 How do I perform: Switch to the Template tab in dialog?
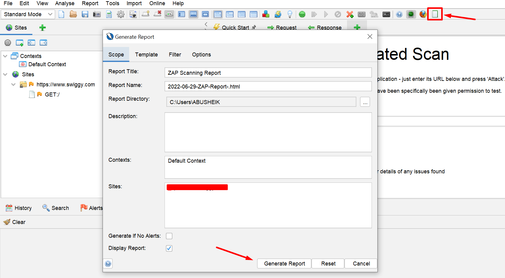point(147,55)
